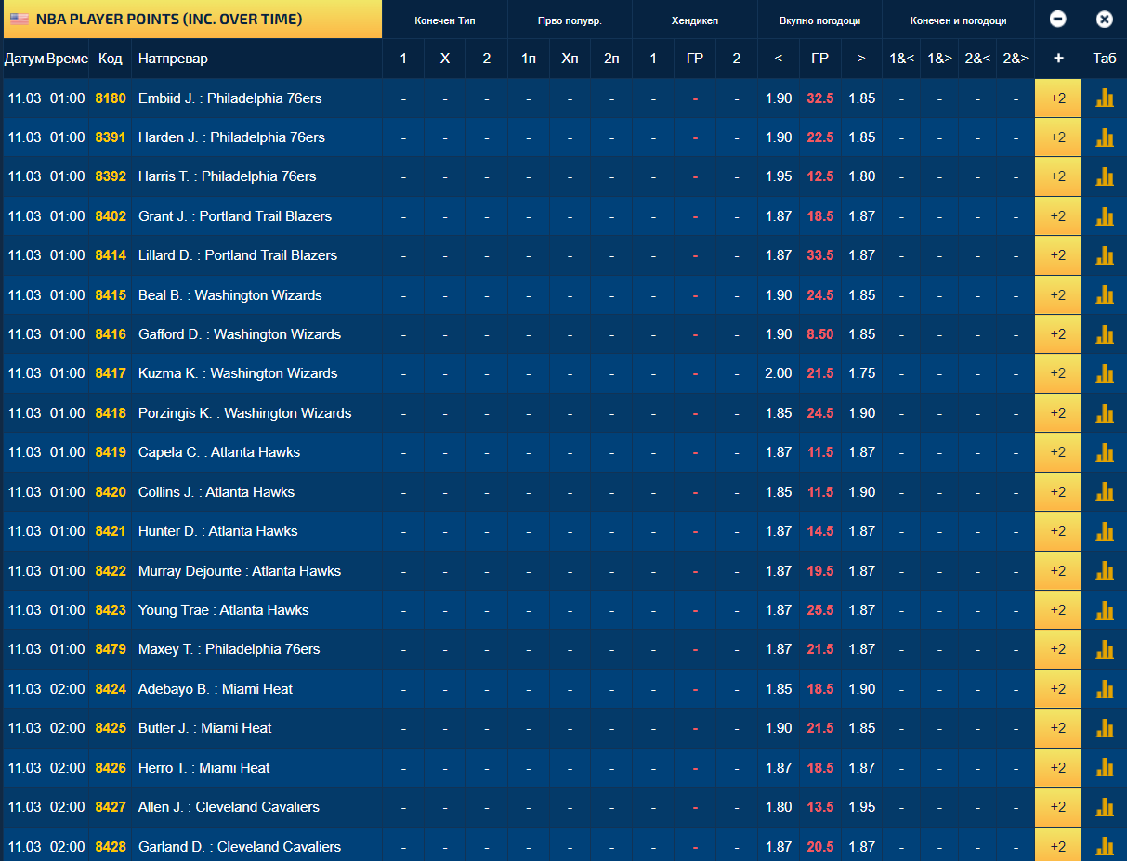Select the Вкупно погодоци header tab

(x=819, y=20)
